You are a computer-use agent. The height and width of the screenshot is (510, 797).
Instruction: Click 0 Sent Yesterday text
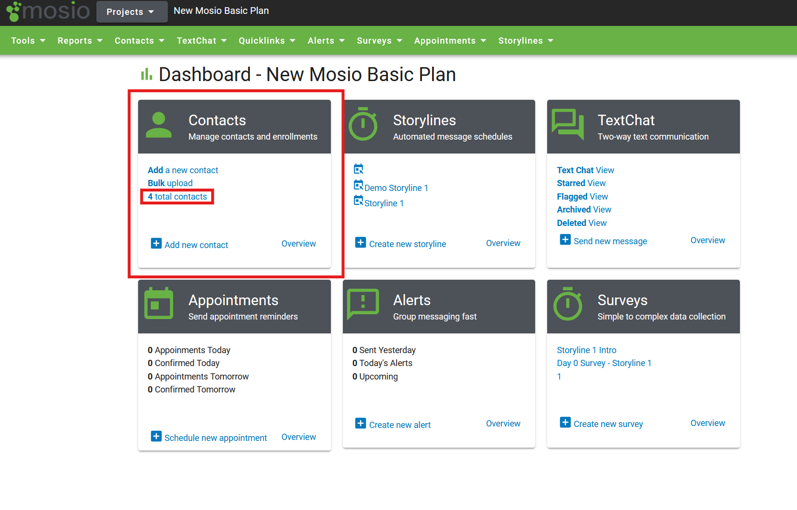click(384, 350)
